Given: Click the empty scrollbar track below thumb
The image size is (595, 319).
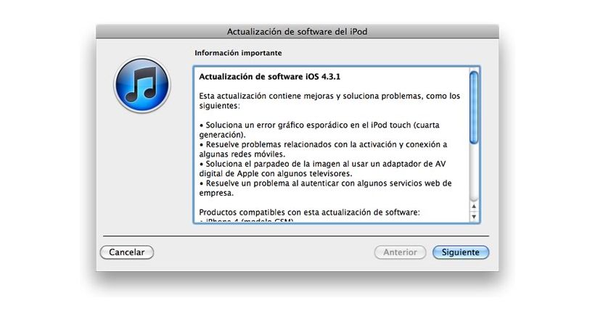Looking at the screenshot, I should coord(474,173).
